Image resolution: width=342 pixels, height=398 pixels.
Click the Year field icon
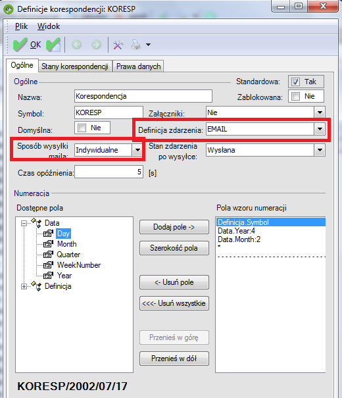[48, 276]
